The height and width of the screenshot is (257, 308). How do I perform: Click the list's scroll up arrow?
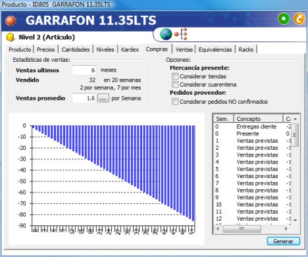click(295, 119)
